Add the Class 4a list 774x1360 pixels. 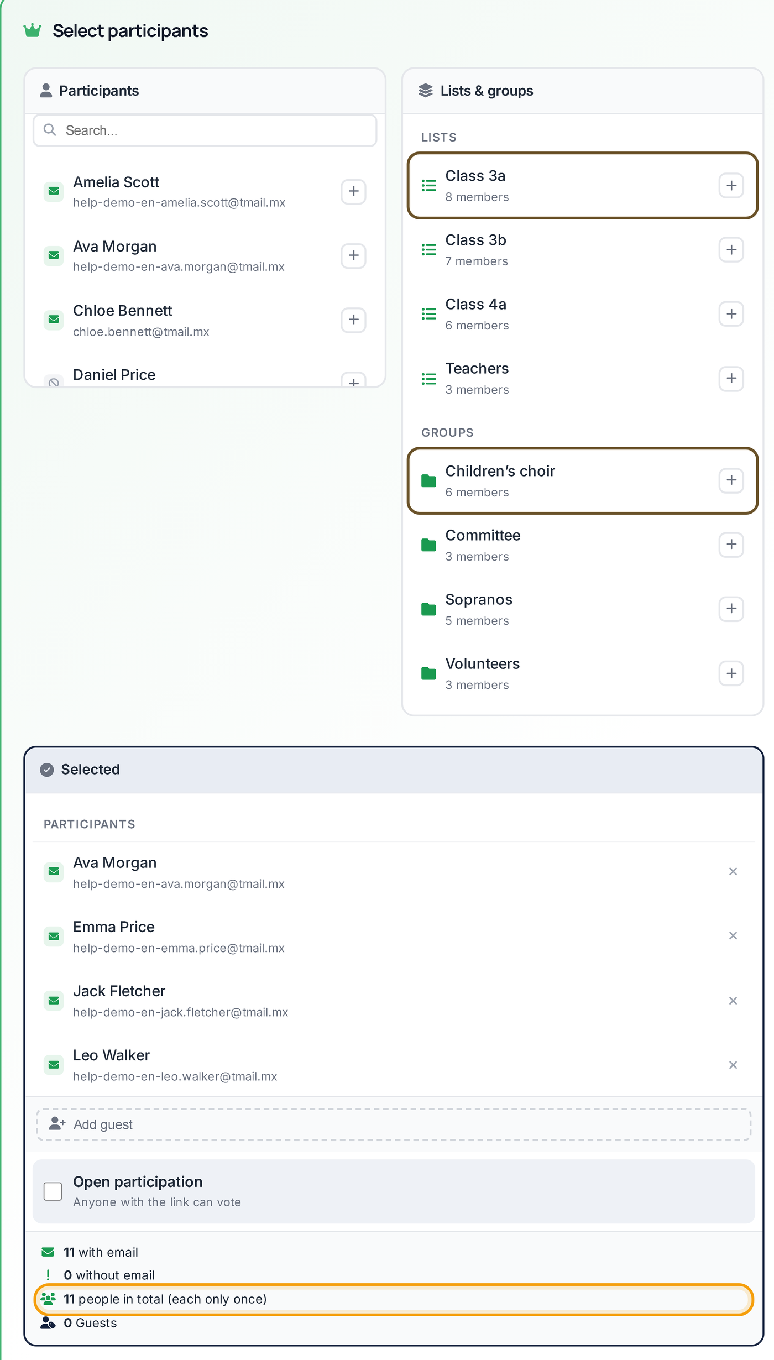(731, 313)
